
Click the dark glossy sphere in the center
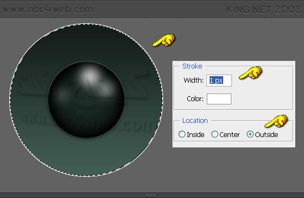pos(86,100)
